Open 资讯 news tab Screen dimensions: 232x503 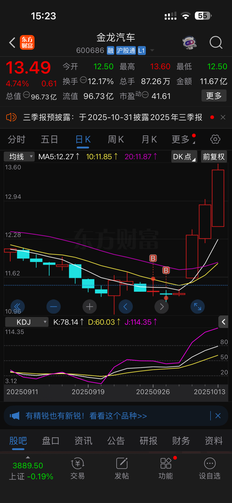(x=83, y=441)
